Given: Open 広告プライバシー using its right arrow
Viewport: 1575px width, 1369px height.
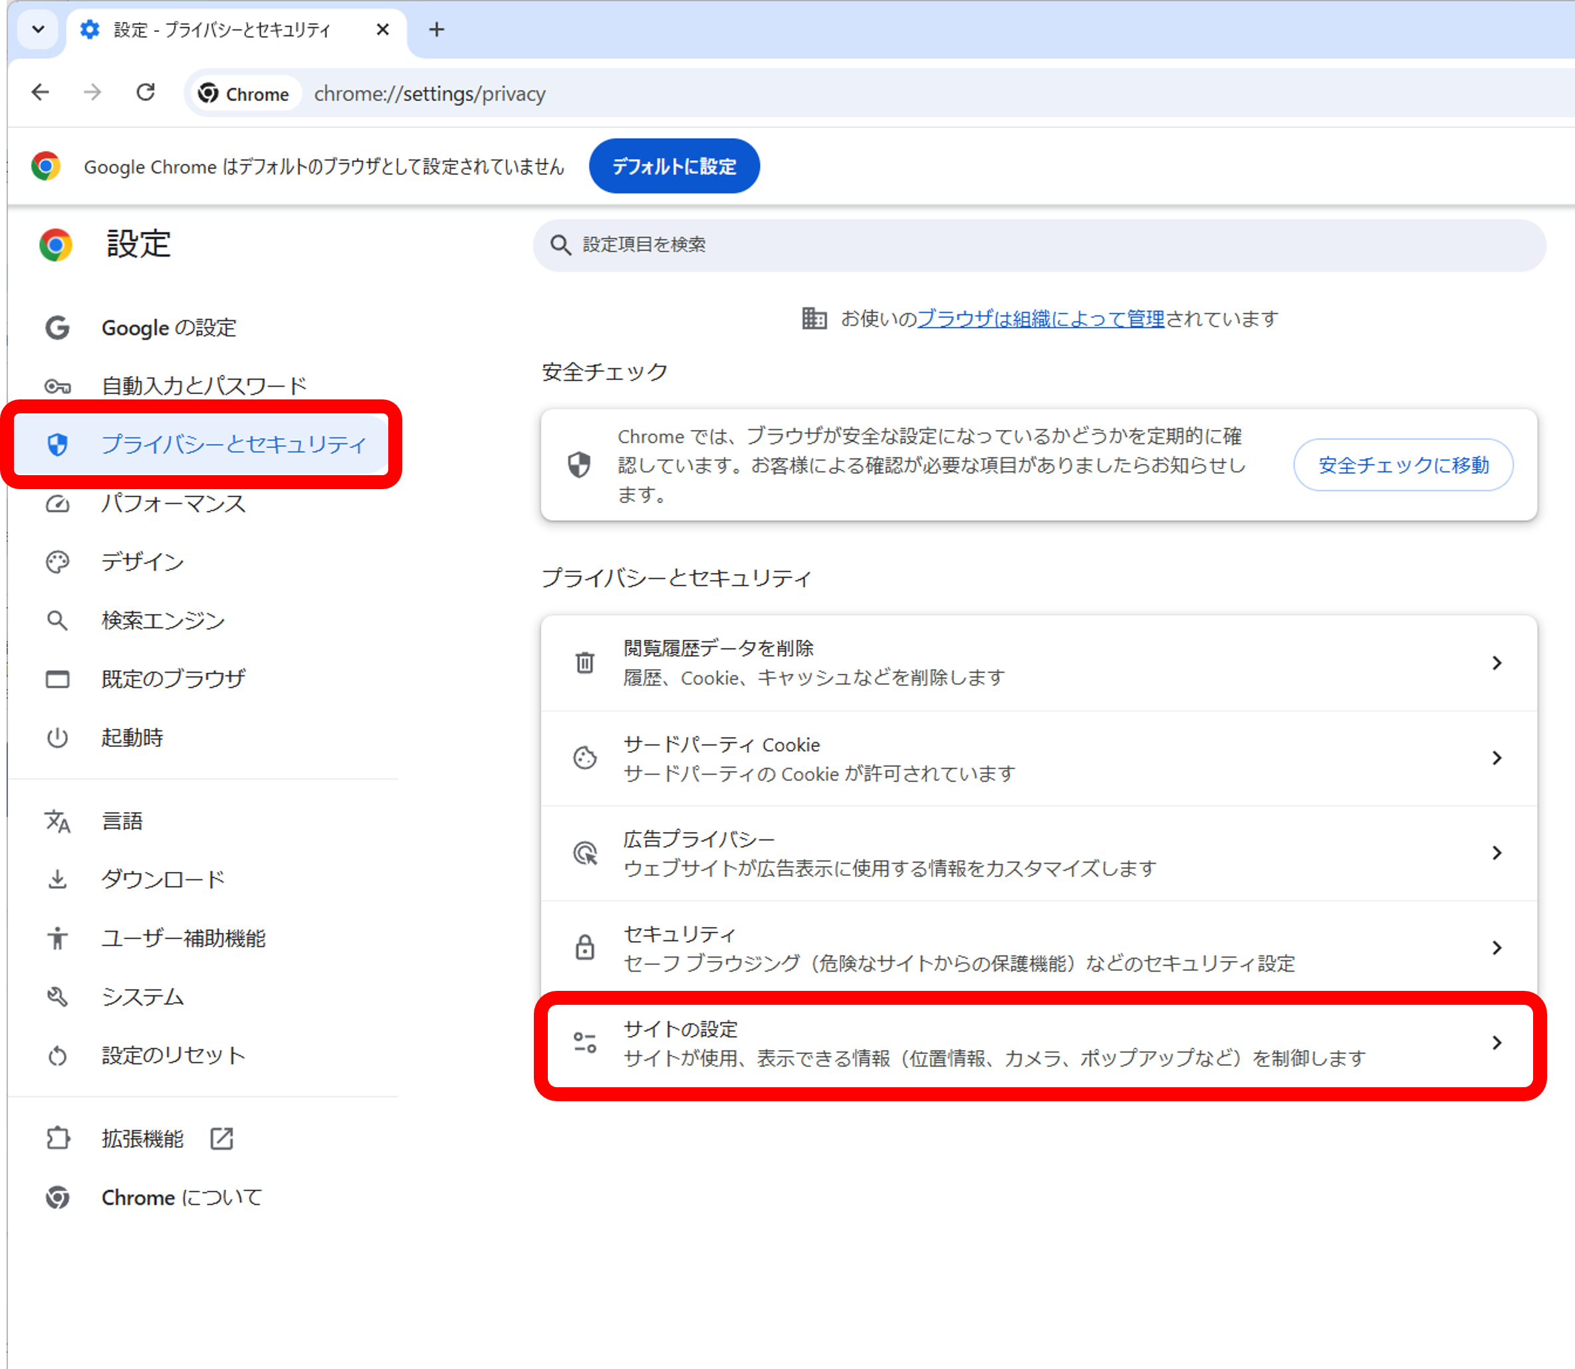Looking at the screenshot, I should [x=1497, y=853].
